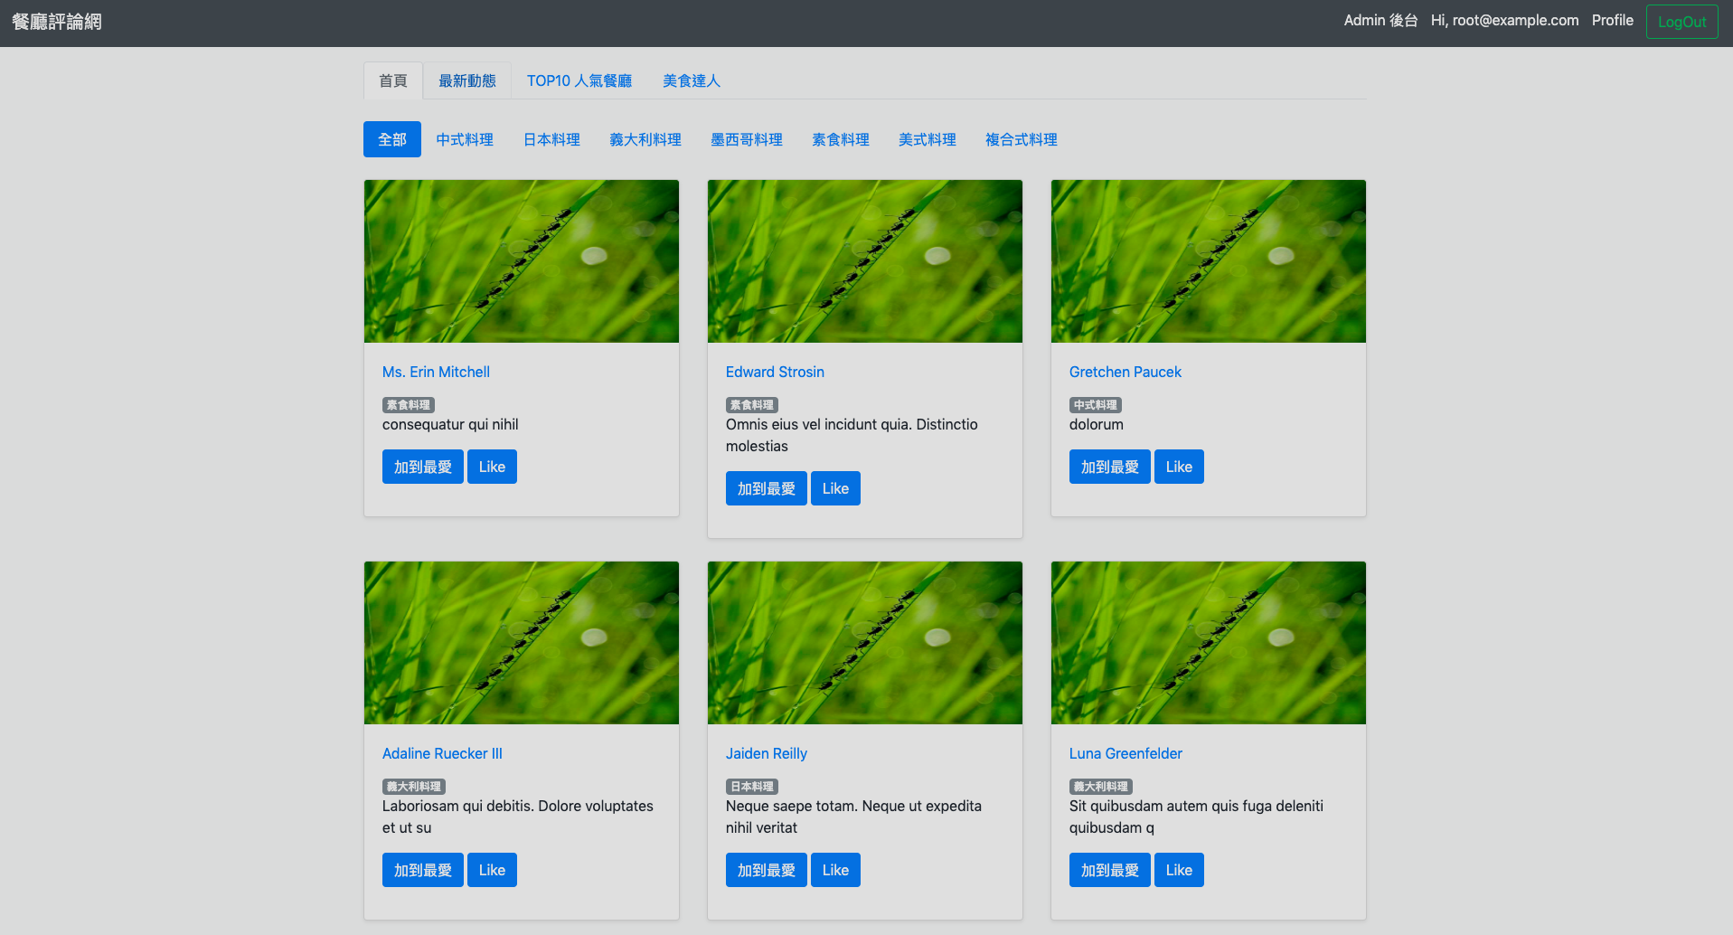Viewport: 1733px width, 935px height.
Task: Filter by 日本料理 category
Action: 551,139
